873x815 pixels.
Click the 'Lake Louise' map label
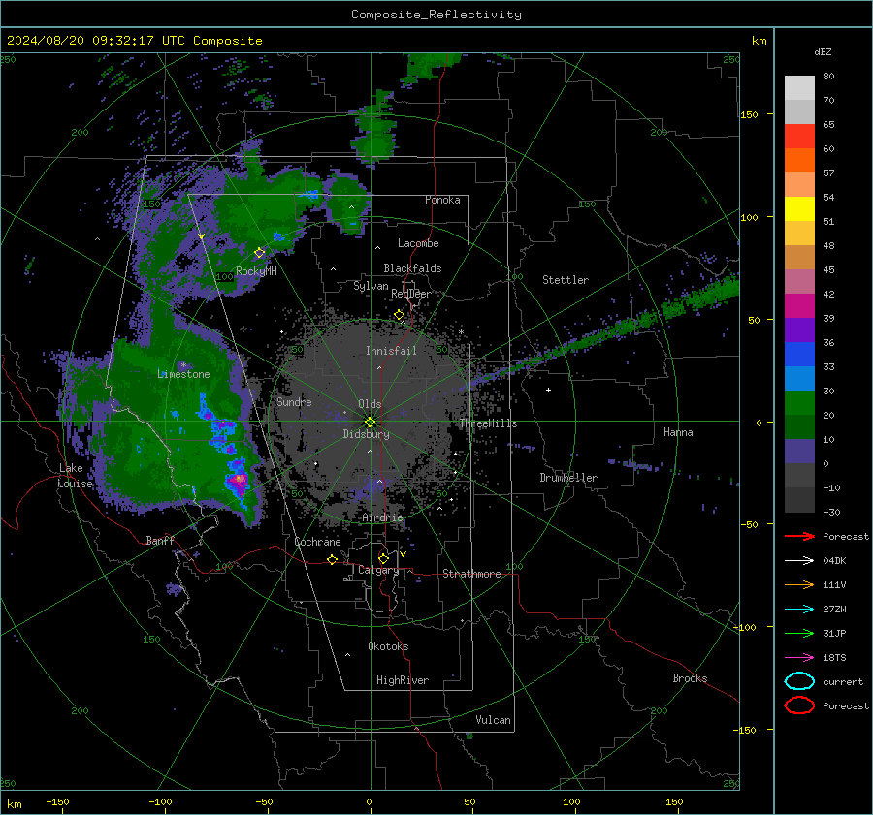[x=75, y=476]
